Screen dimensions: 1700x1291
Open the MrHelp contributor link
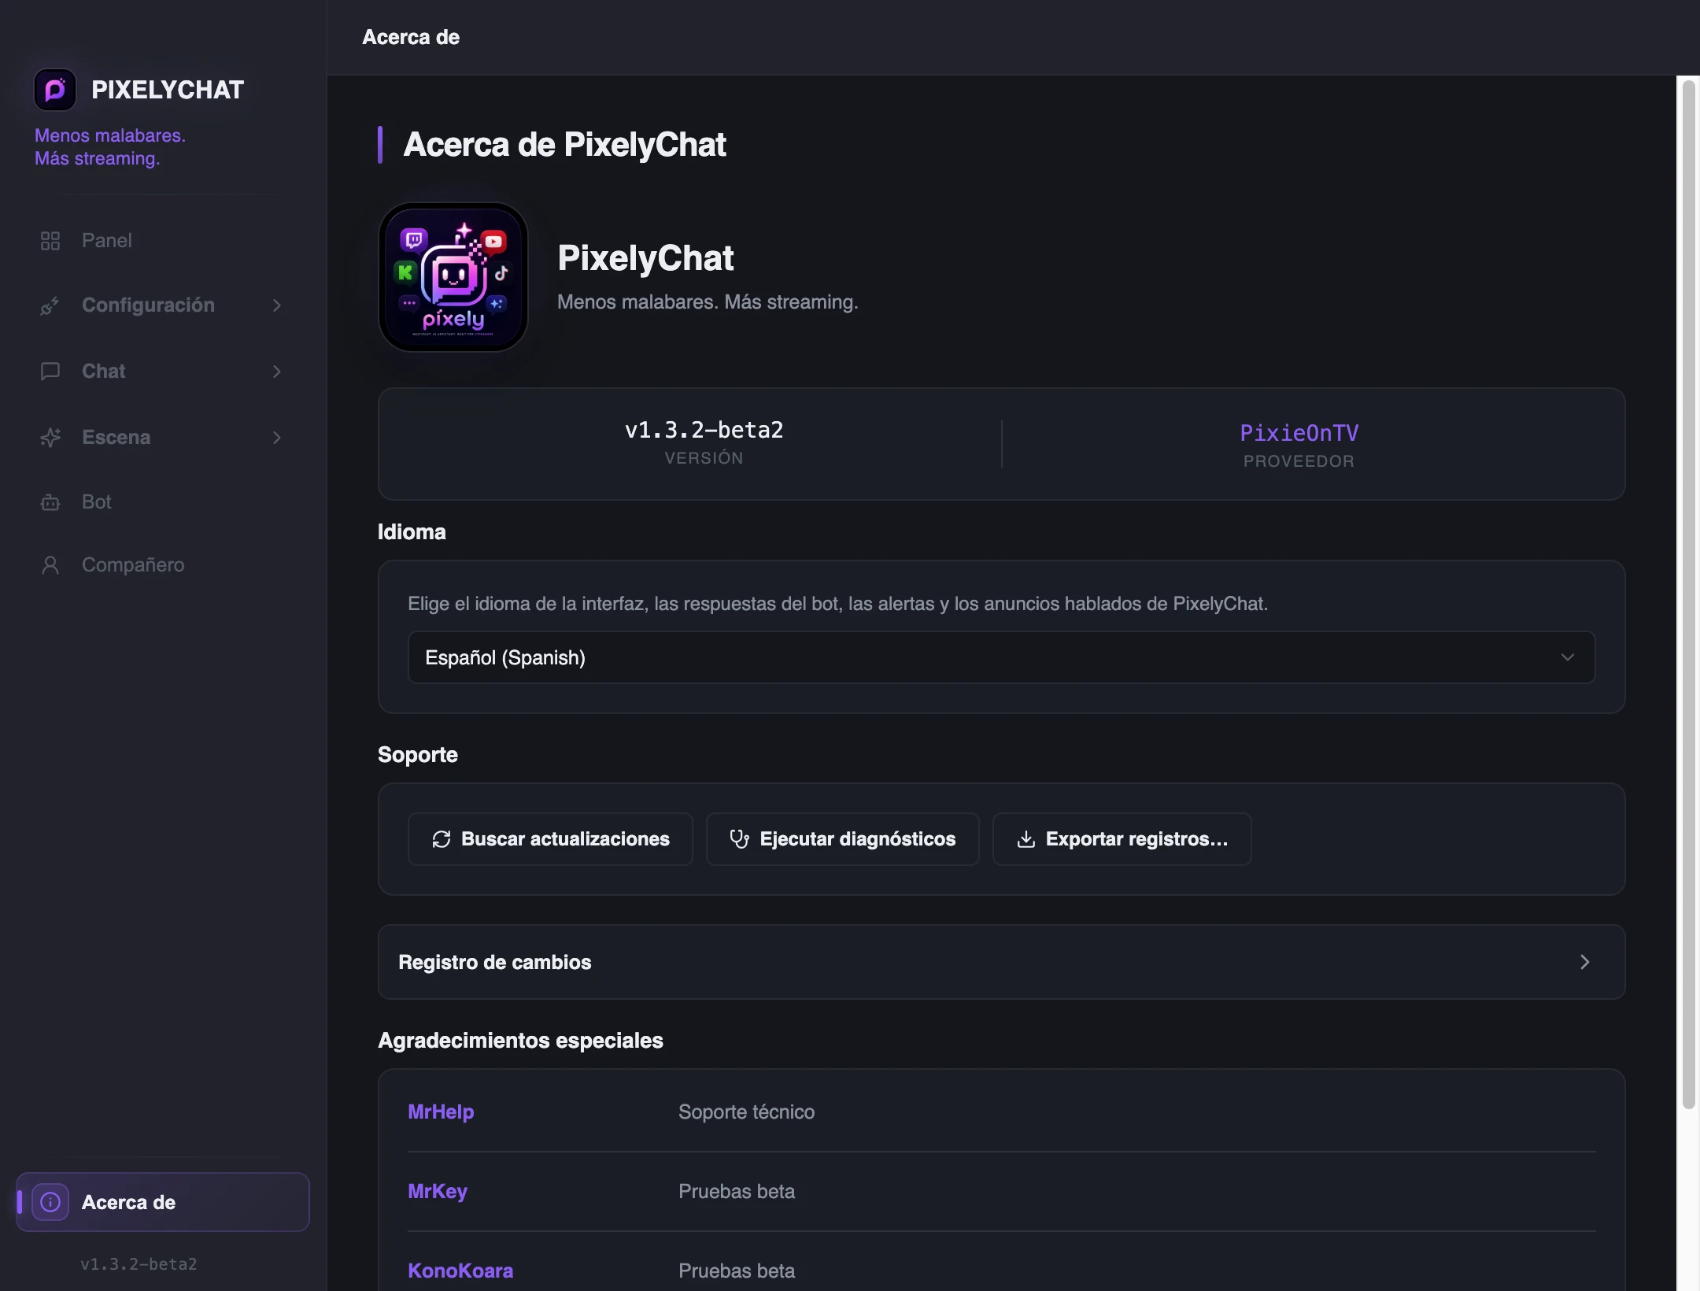441,1112
